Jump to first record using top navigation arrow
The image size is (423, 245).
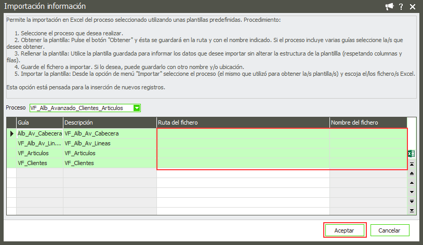pyautogui.click(x=412, y=164)
